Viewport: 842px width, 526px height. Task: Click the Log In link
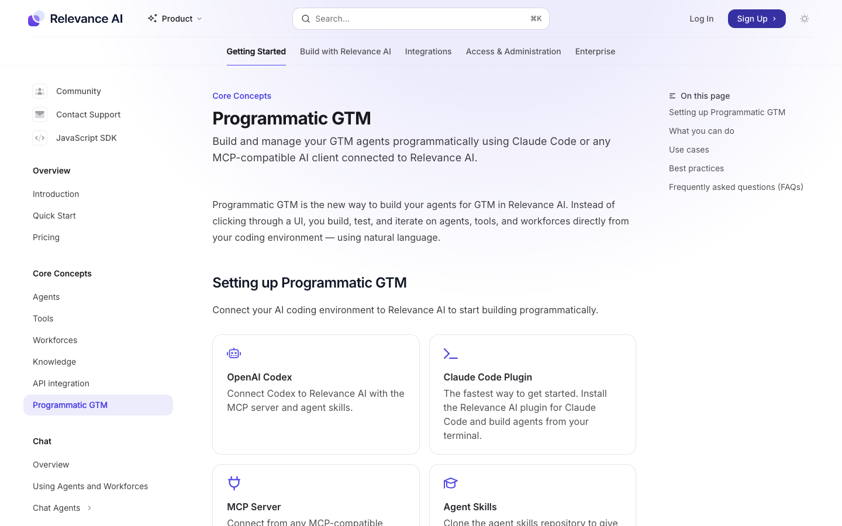point(702,19)
